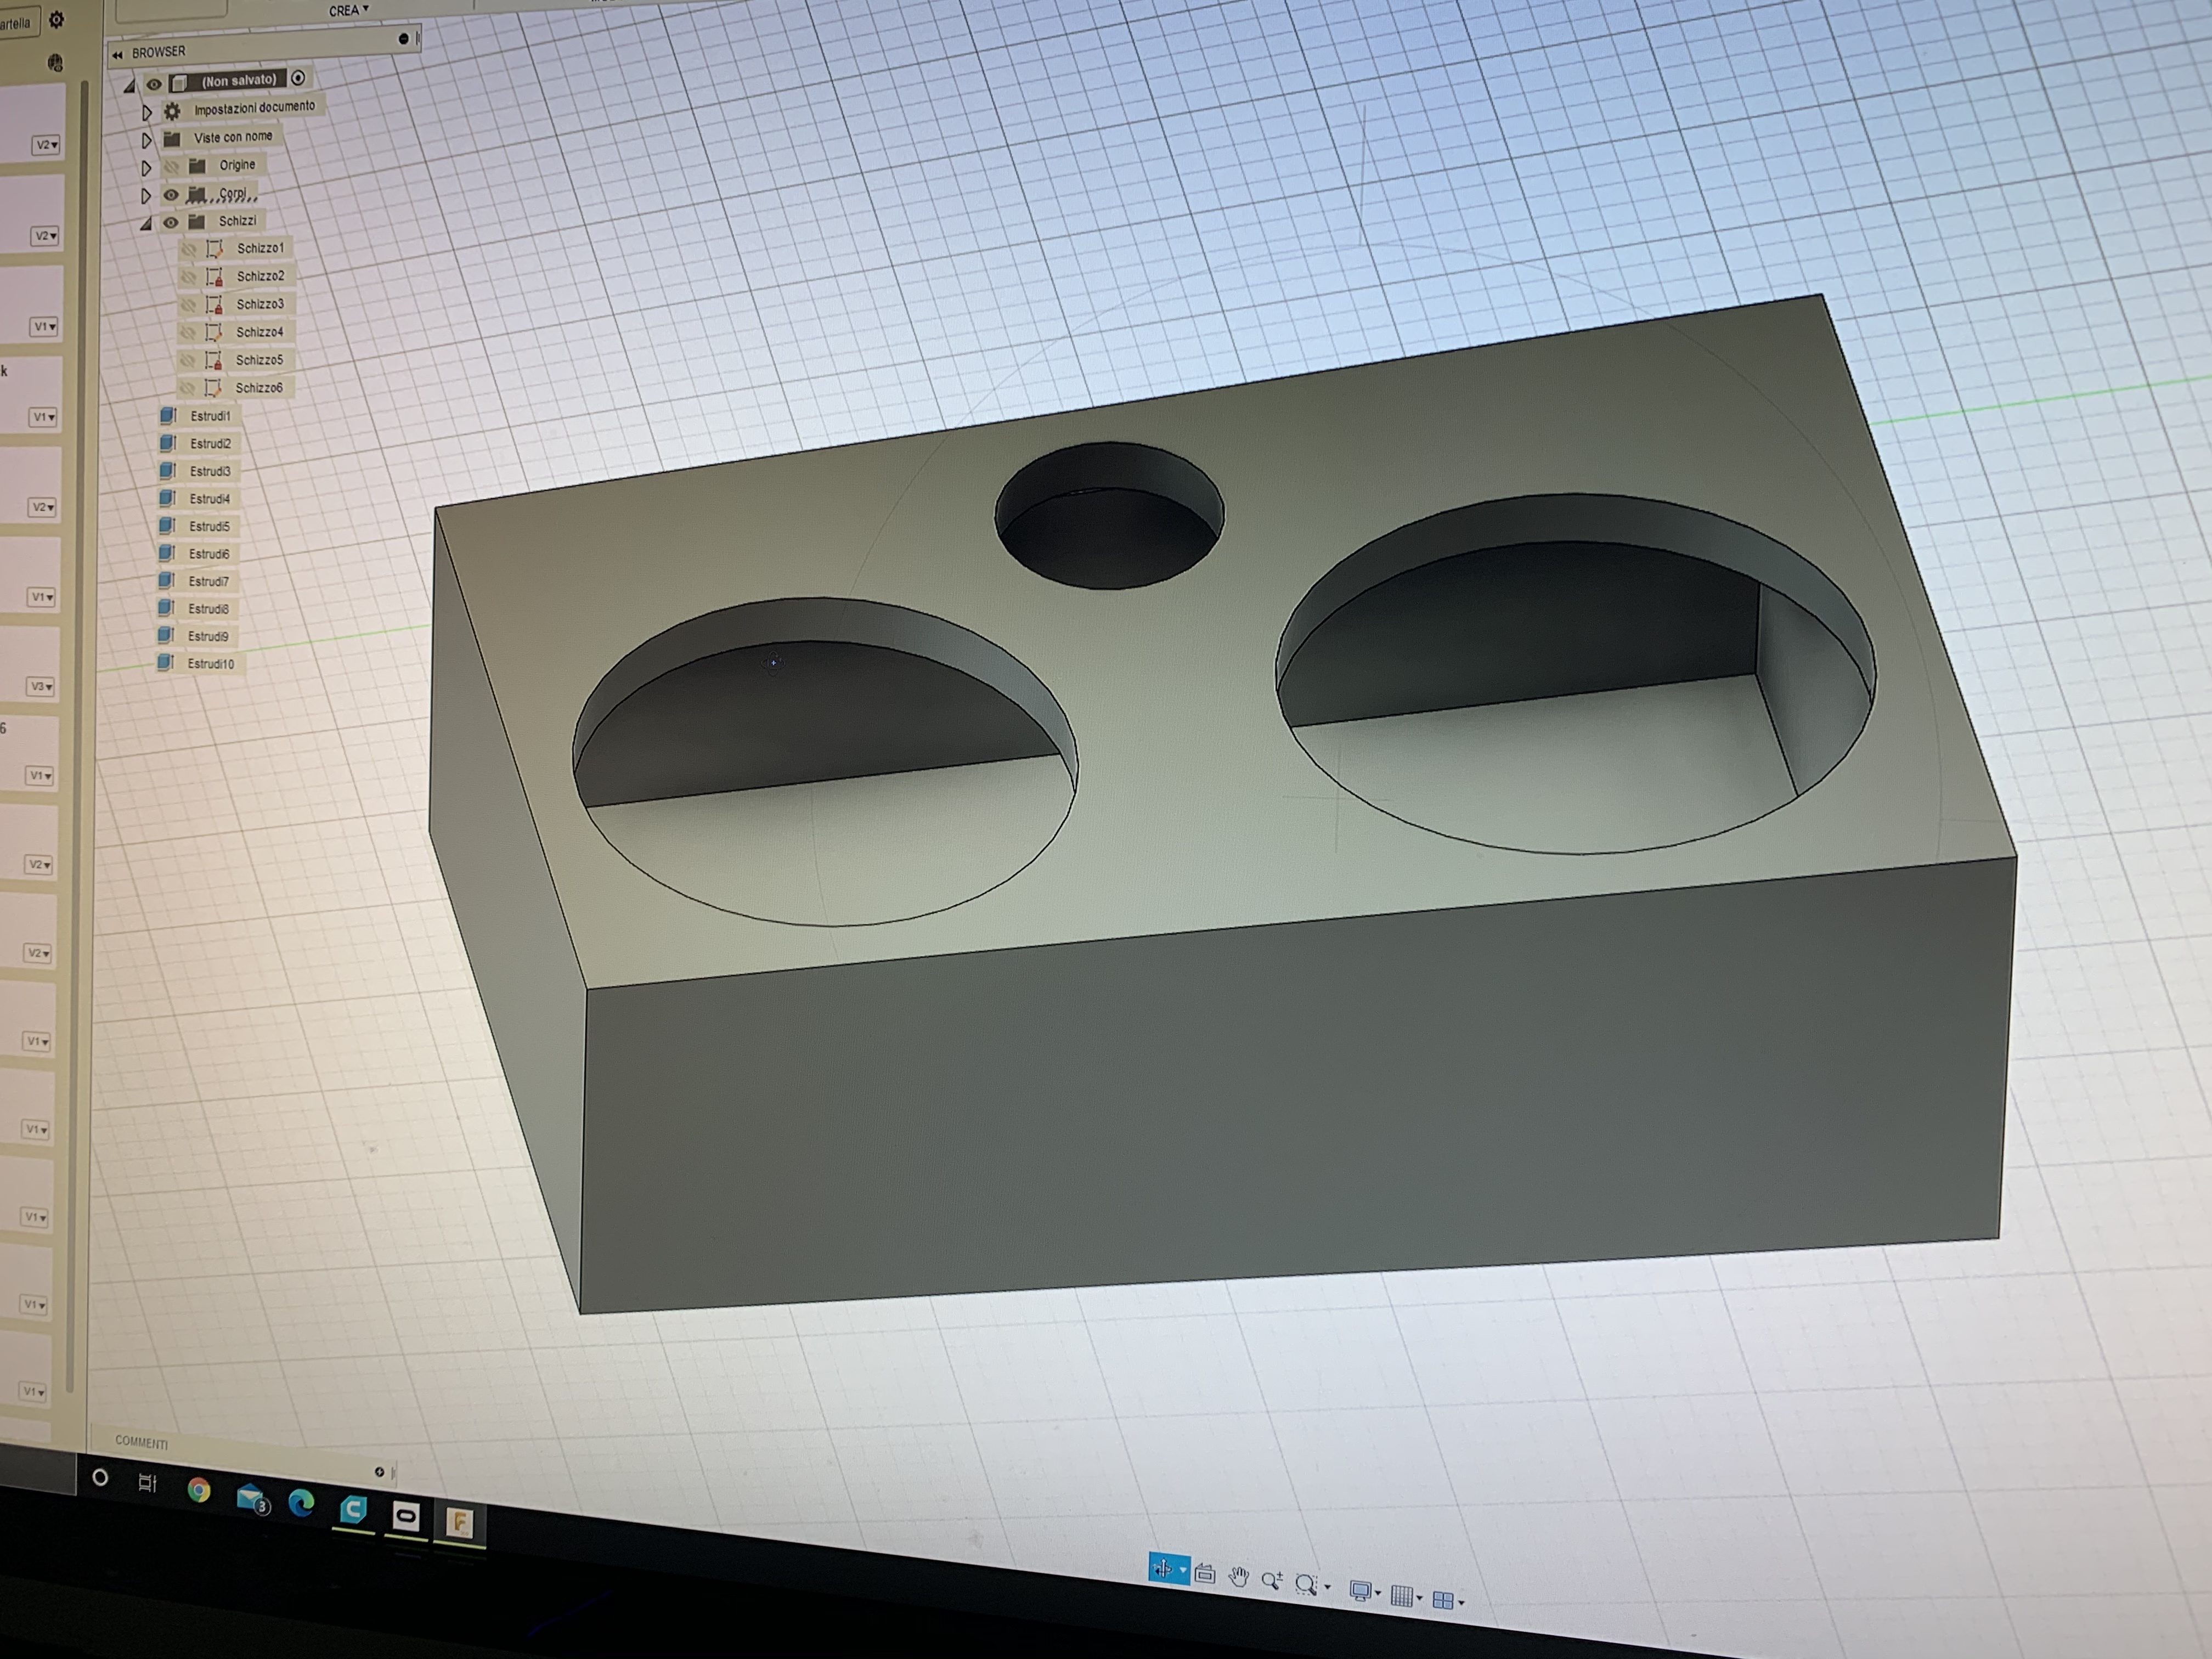Click the locked Schizzo2 sketch icon
The height and width of the screenshot is (1659, 2212).
click(214, 276)
